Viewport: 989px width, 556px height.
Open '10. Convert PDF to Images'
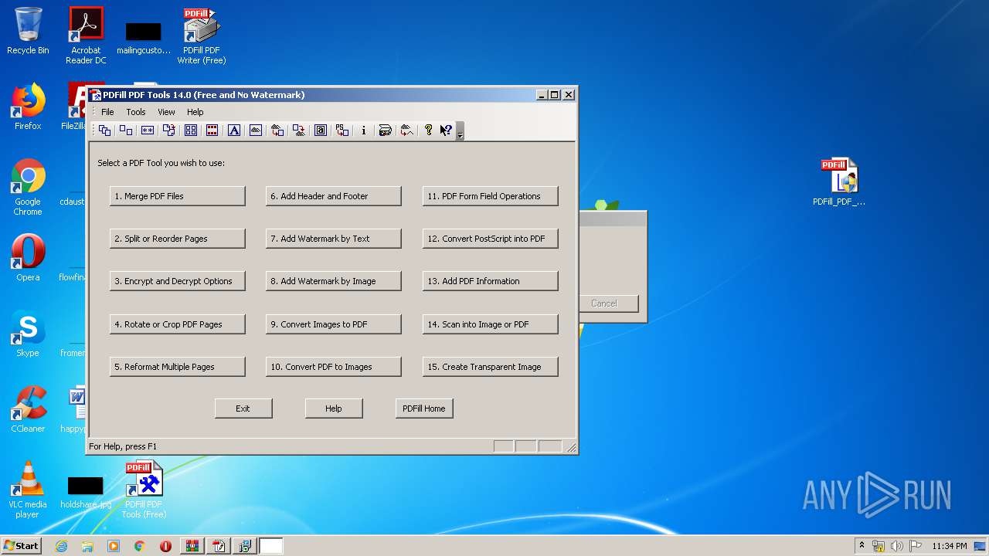[334, 367]
